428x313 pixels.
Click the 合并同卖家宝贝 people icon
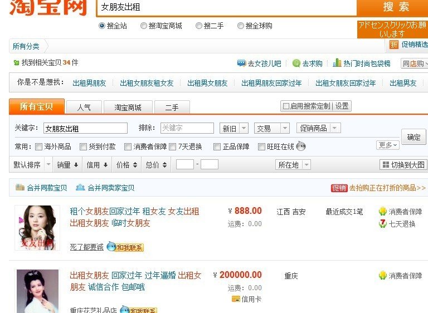coord(80,187)
